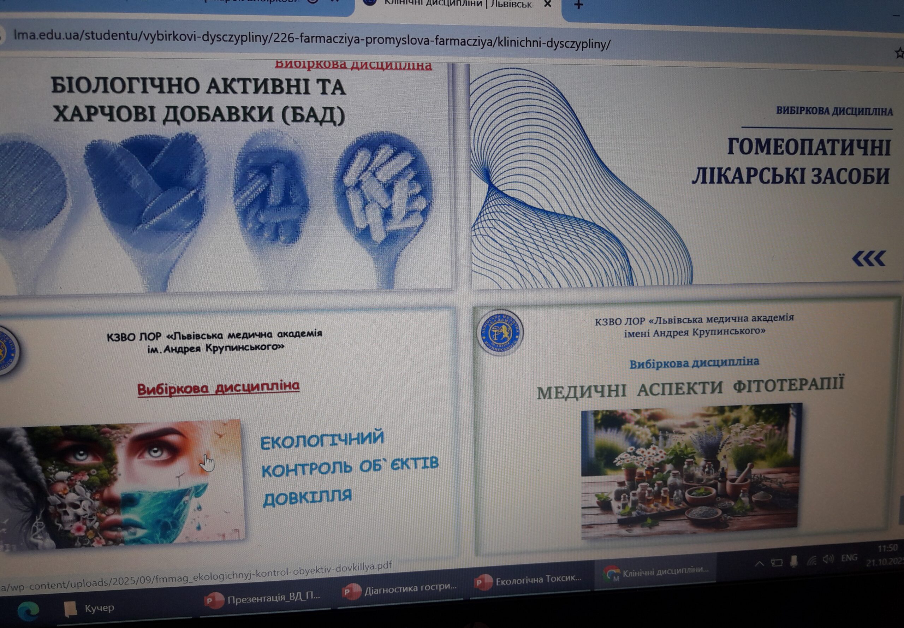This screenshot has height=628, width=904.
Task: Click the academy logo on the phytotherapy slide
Action: point(500,332)
